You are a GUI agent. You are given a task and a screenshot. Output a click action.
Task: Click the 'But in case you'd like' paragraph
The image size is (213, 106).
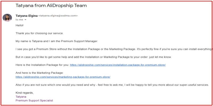(94, 57)
